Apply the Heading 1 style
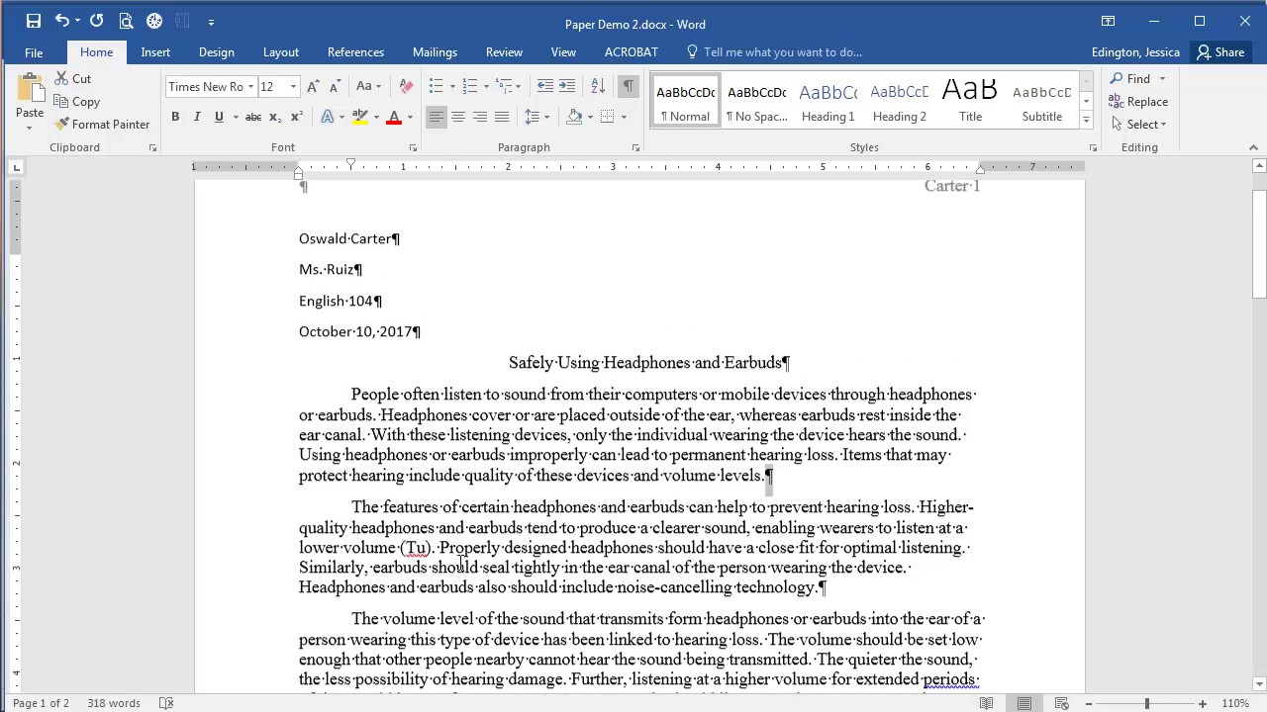This screenshot has width=1267, height=712. point(828,101)
